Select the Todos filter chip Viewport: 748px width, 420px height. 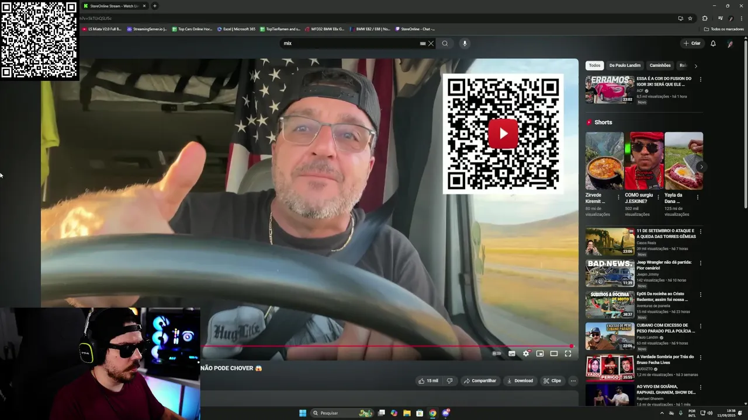594,65
